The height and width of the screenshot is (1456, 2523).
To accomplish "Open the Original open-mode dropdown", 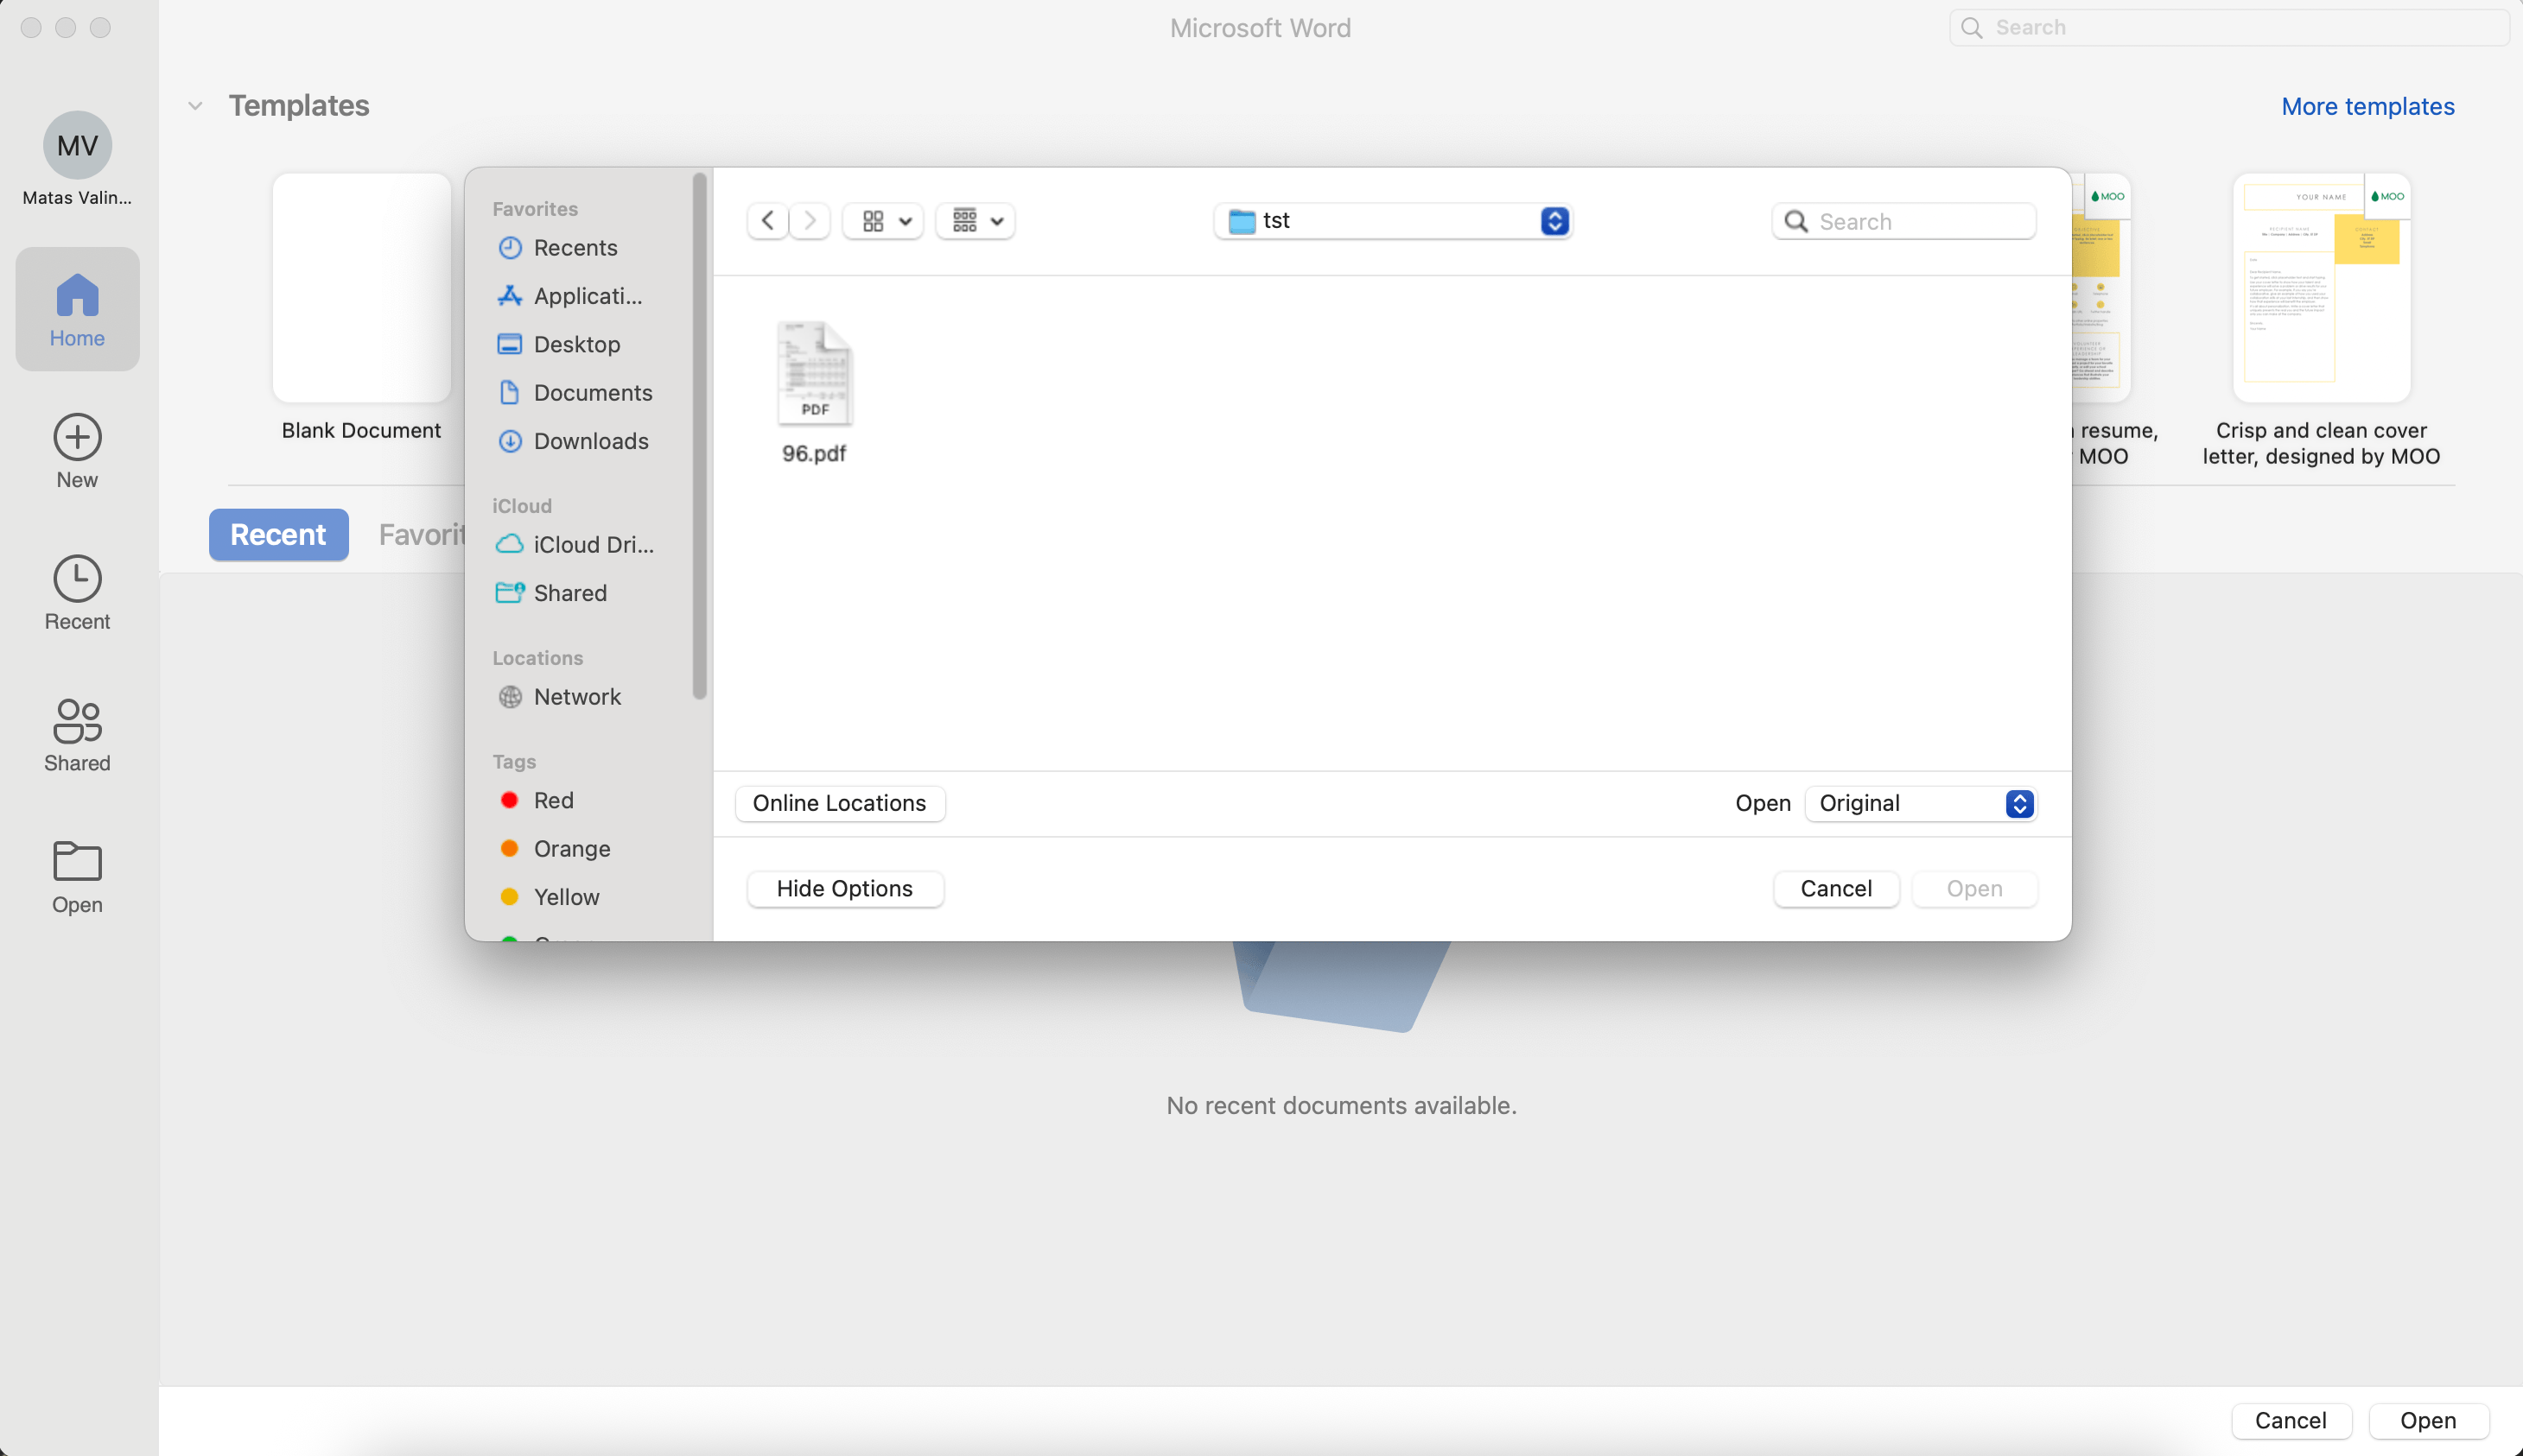I will click(x=1921, y=804).
